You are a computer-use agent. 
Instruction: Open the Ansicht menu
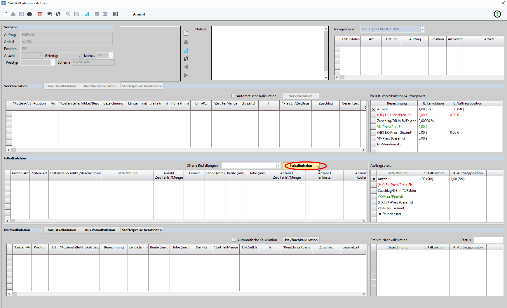coord(139,14)
